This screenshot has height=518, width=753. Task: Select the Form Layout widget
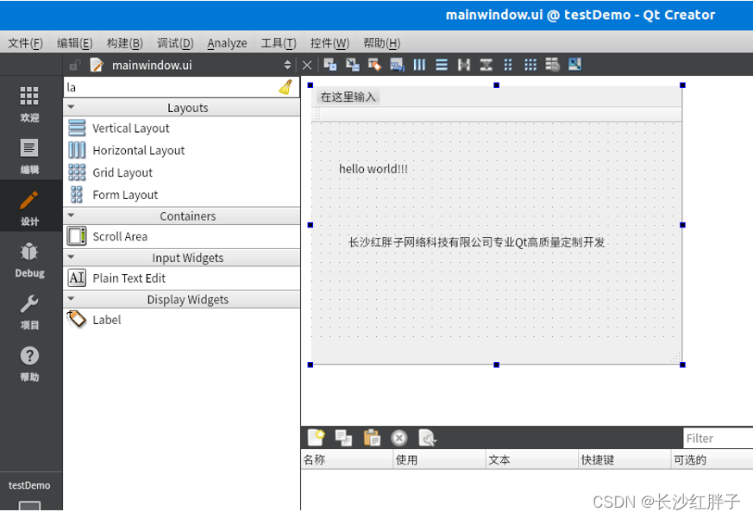181,195
